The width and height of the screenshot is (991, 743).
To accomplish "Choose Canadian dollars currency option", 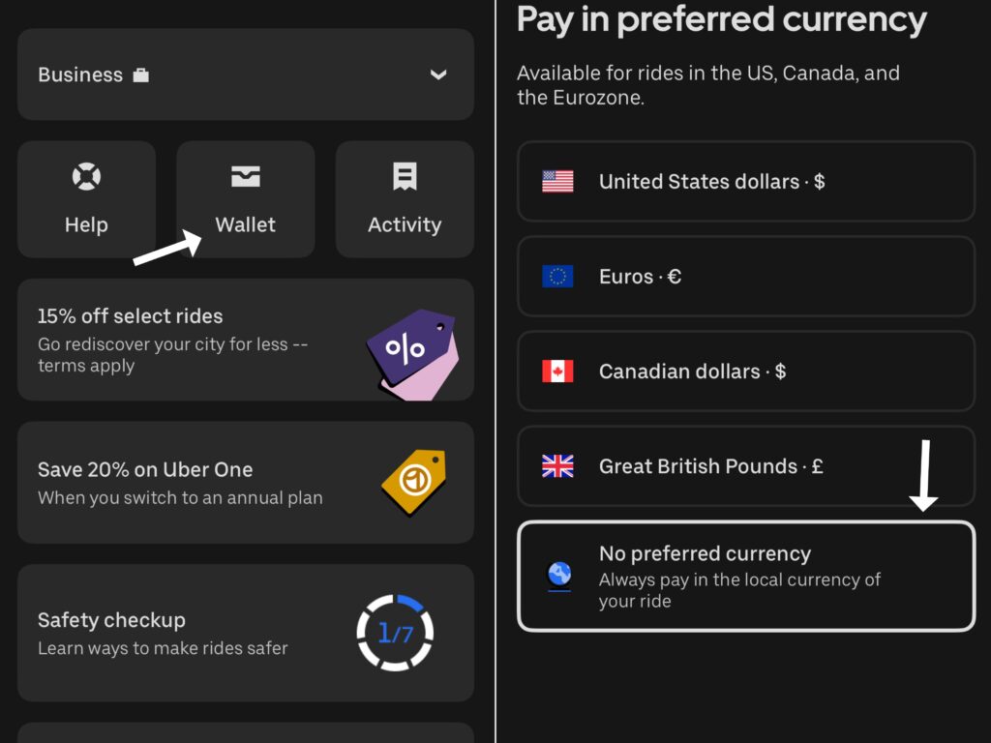I will [x=746, y=371].
